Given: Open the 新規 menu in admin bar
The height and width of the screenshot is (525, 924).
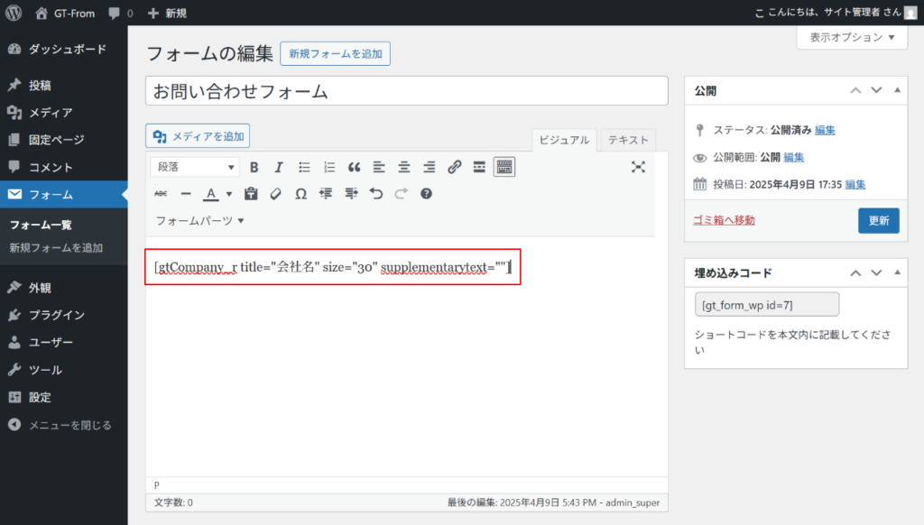Looking at the screenshot, I should (x=167, y=13).
